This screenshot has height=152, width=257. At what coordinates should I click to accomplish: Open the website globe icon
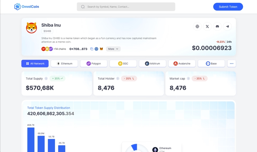(x=197, y=26)
